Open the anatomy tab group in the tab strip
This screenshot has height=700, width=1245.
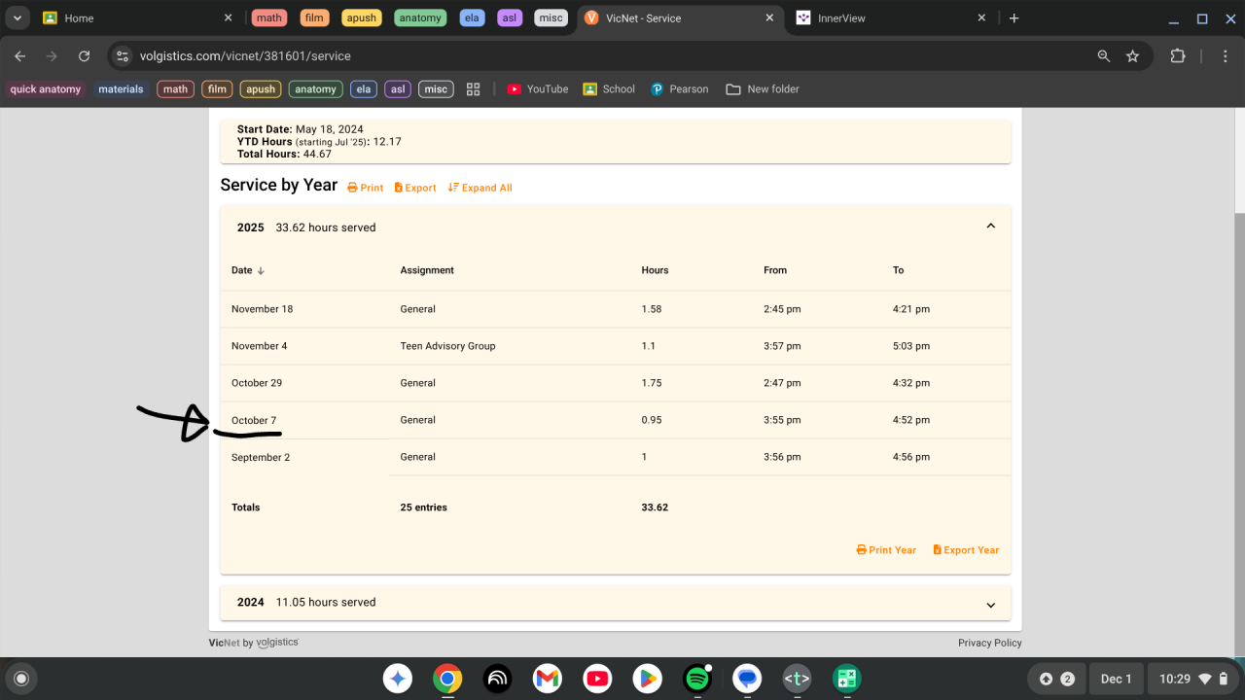(x=420, y=17)
